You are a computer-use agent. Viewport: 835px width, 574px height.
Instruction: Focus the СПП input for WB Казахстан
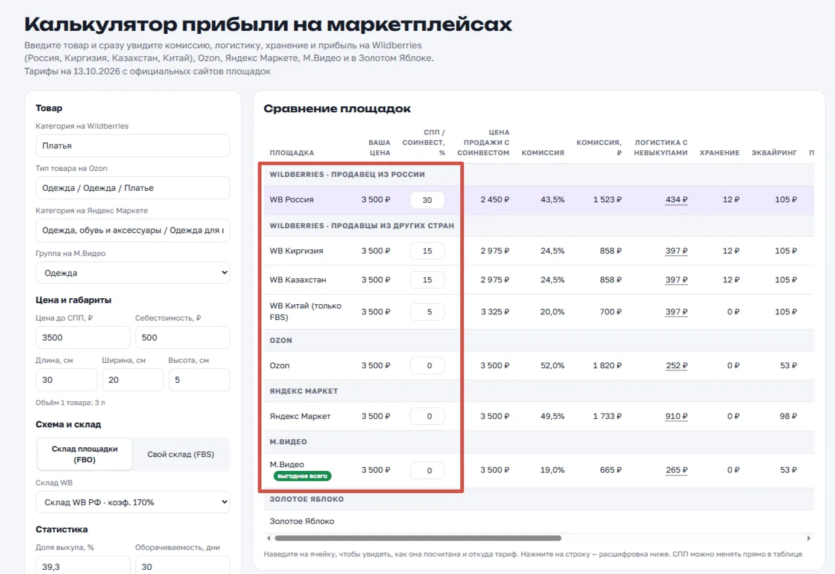coord(427,279)
